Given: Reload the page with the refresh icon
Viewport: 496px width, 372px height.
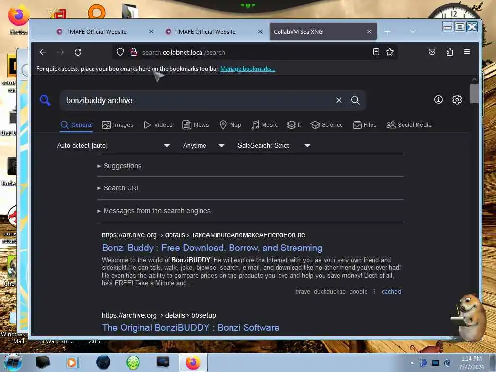Looking at the screenshot, I should (x=78, y=52).
